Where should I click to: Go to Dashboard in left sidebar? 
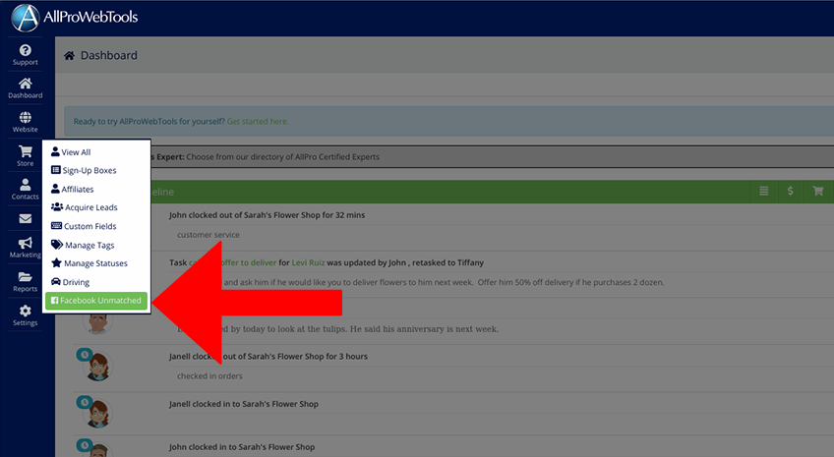tap(25, 88)
